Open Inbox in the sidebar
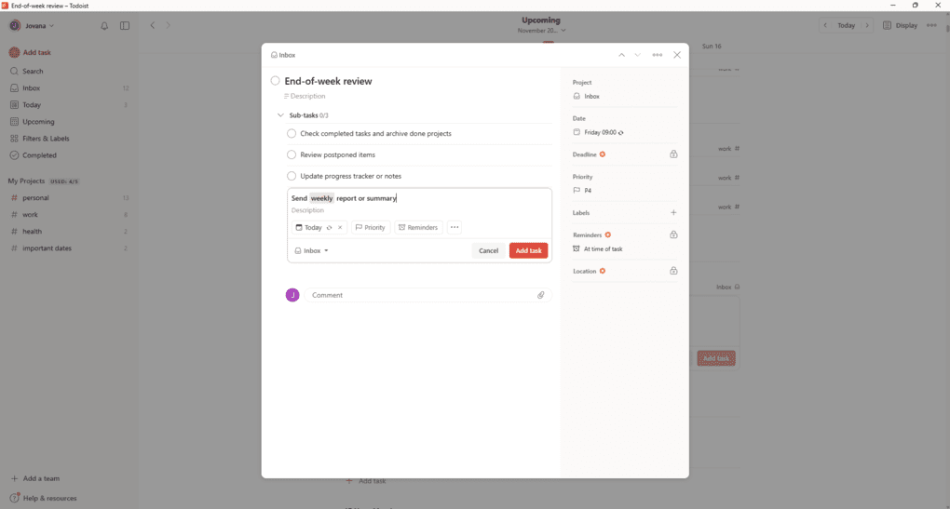This screenshot has height=509, width=950. pos(70,88)
